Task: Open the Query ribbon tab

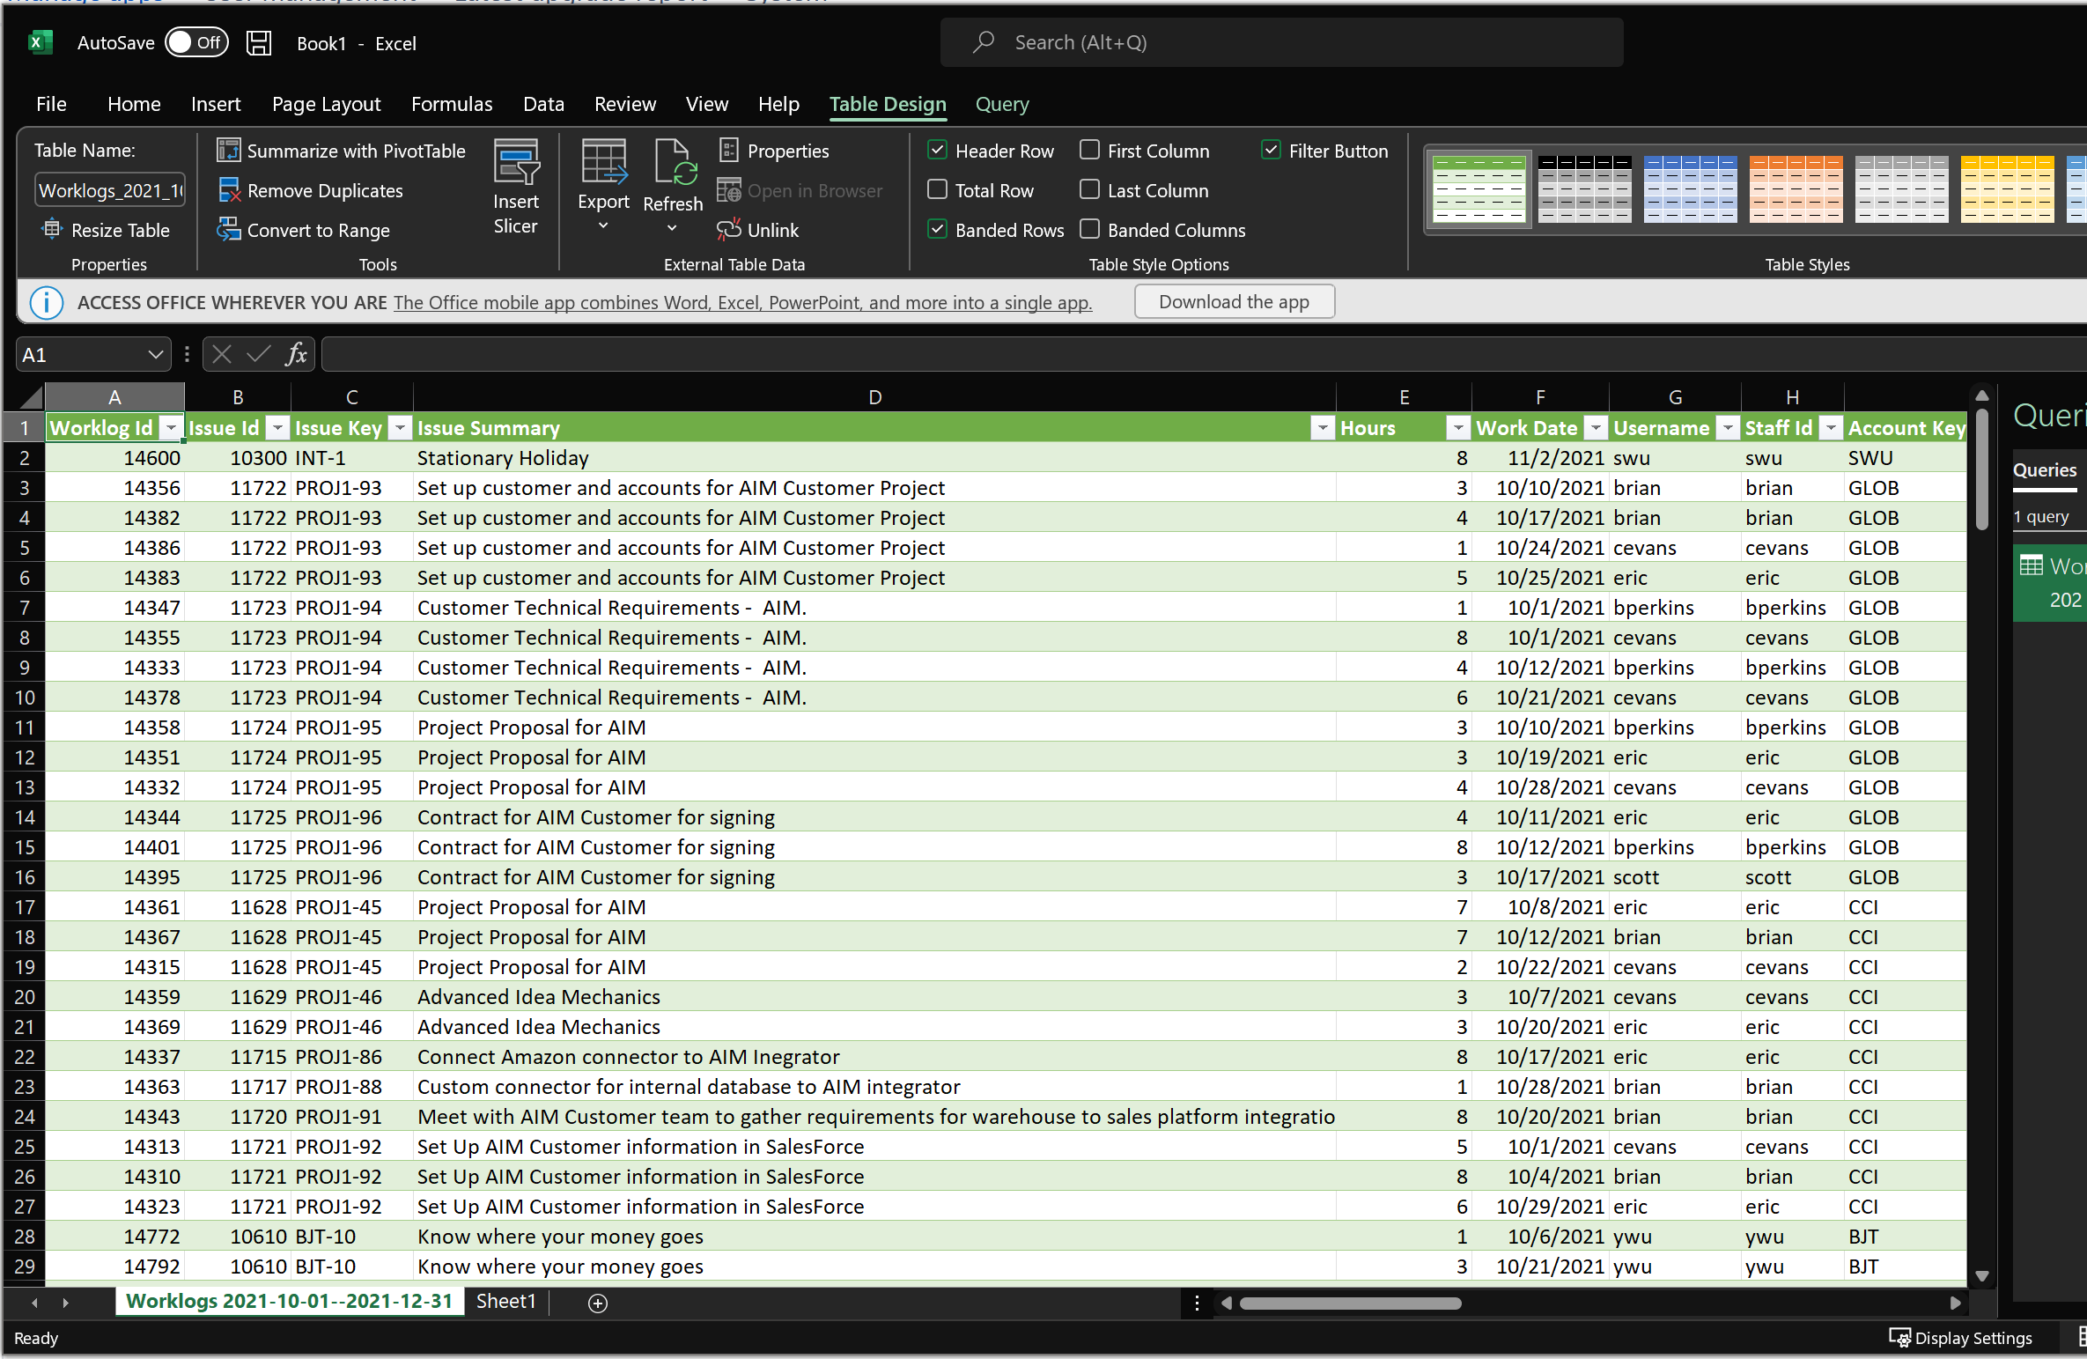Action: 1001,104
